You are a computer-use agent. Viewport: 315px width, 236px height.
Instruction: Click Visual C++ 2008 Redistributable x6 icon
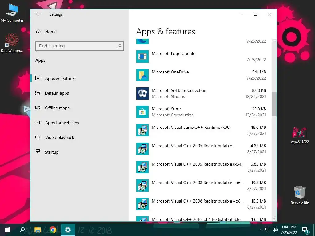tap(142, 186)
